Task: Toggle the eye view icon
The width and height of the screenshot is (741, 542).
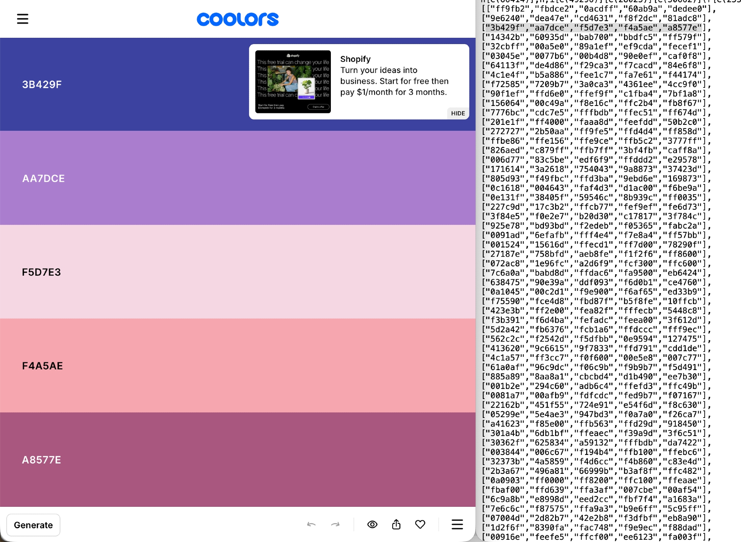Action: (x=372, y=525)
